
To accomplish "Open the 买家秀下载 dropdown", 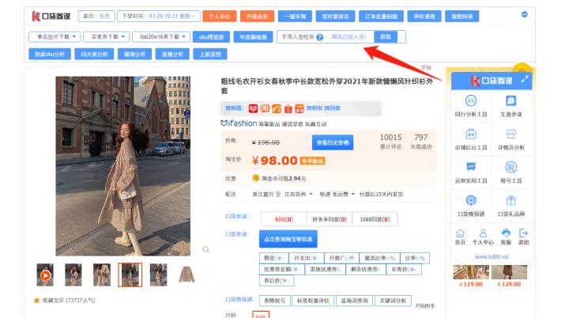I will pos(107,36).
